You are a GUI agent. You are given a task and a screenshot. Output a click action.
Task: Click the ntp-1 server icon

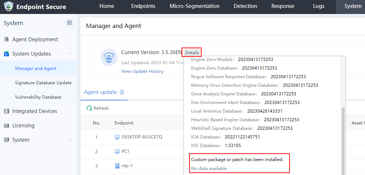tap(117, 166)
